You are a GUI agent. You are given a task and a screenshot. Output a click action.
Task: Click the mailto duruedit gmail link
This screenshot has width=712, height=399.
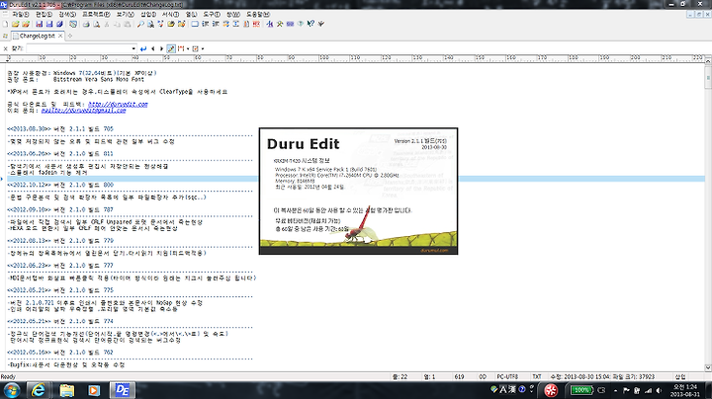(x=83, y=111)
